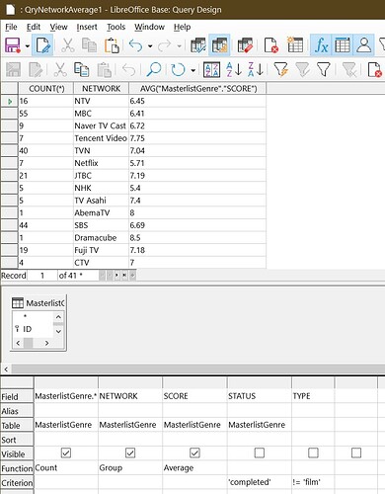
Task: Open the Window menu
Action: pos(149,27)
